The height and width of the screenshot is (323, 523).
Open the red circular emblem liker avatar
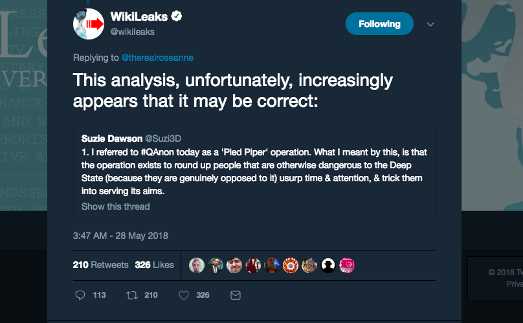click(291, 265)
